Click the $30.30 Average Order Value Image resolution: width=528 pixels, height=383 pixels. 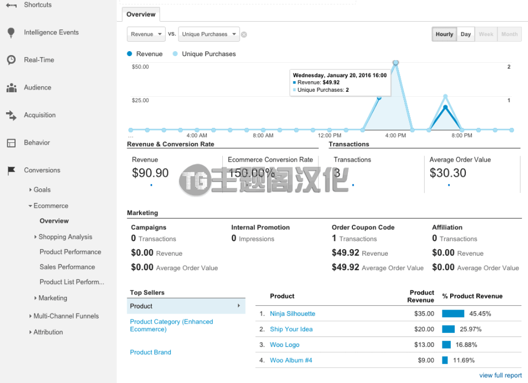[447, 173]
